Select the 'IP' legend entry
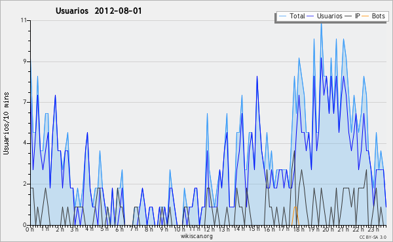 (x=352, y=16)
